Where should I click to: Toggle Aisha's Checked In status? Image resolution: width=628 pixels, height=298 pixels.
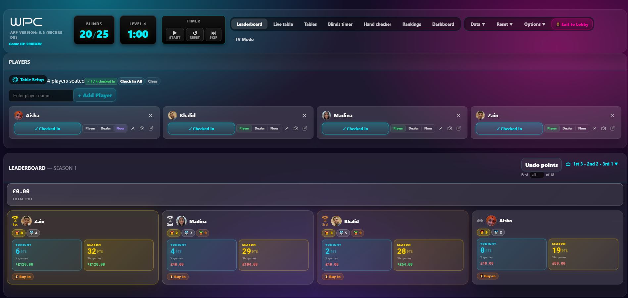pos(47,129)
